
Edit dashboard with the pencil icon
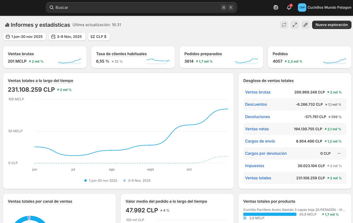[x=305, y=25]
